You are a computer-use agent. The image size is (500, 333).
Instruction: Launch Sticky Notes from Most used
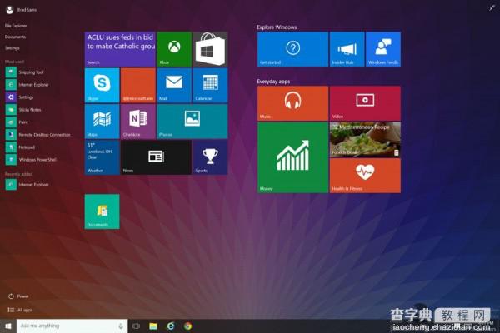click(x=23, y=110)
